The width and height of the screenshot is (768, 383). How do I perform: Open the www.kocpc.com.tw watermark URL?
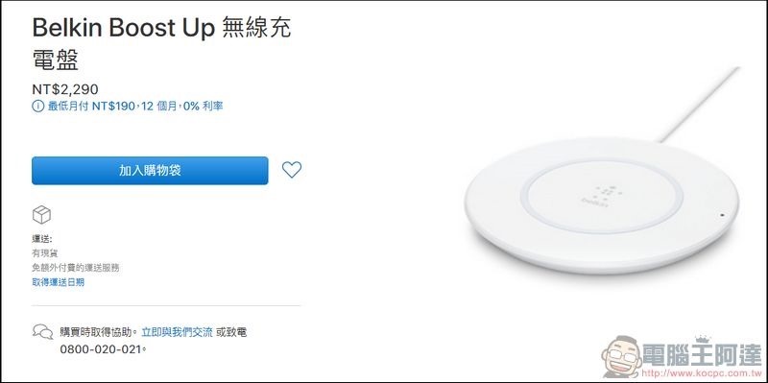[x=702, y=373]
